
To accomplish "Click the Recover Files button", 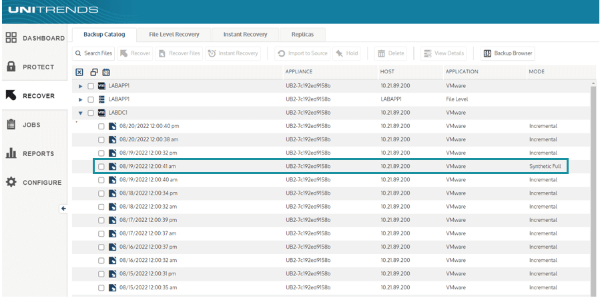I will coord(179,53).
